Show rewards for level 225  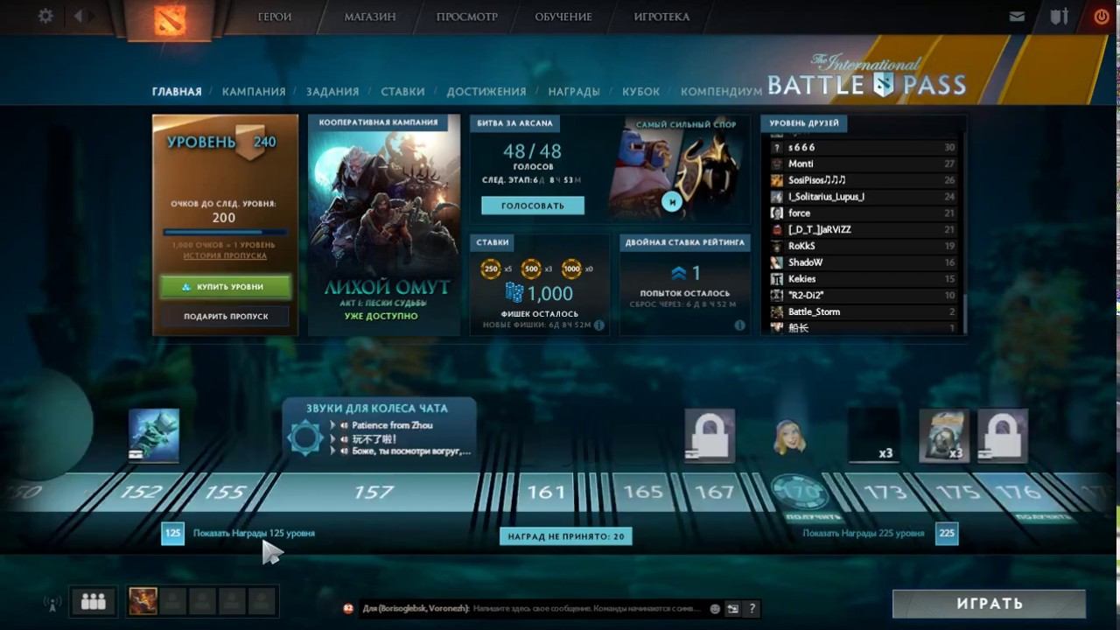click(879, 533)
